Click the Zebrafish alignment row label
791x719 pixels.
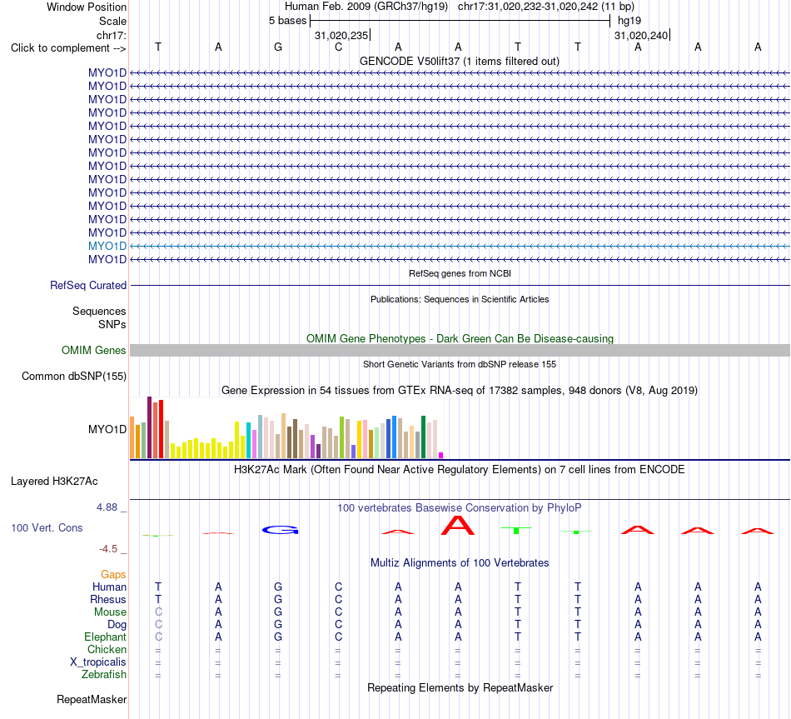pyautogui.click(x=104, y=674)
